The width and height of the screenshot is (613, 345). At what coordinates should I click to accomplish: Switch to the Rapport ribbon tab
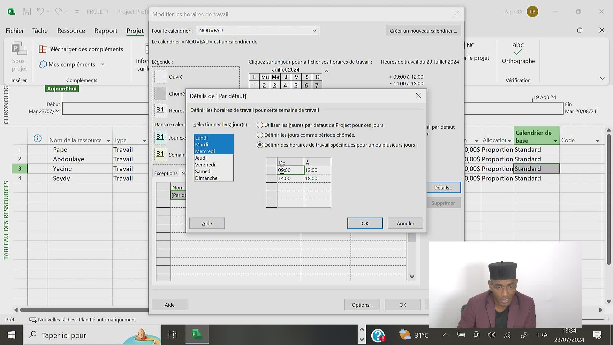(106, 31)
